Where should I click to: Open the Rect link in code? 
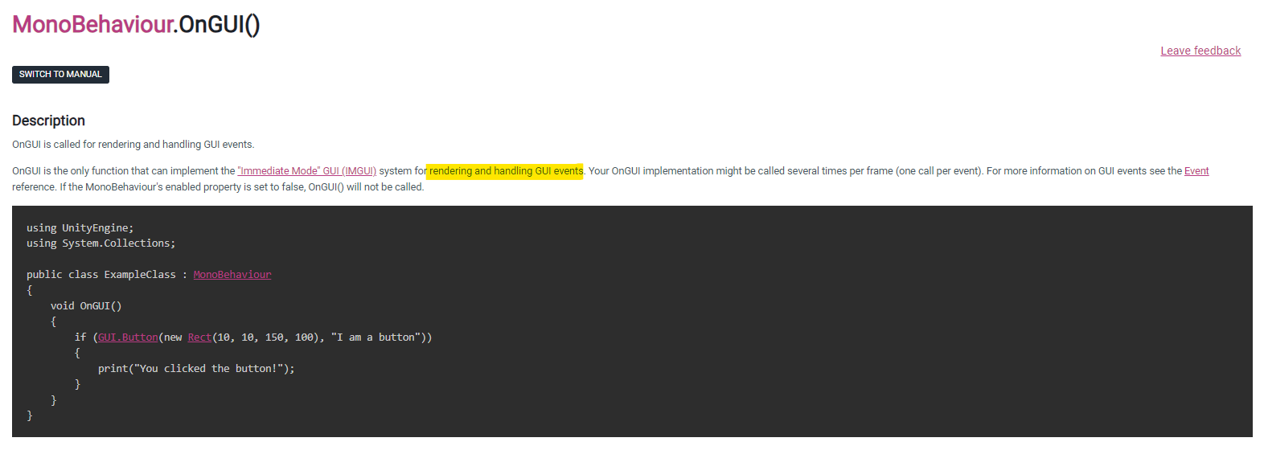click(x=199, y=337)
